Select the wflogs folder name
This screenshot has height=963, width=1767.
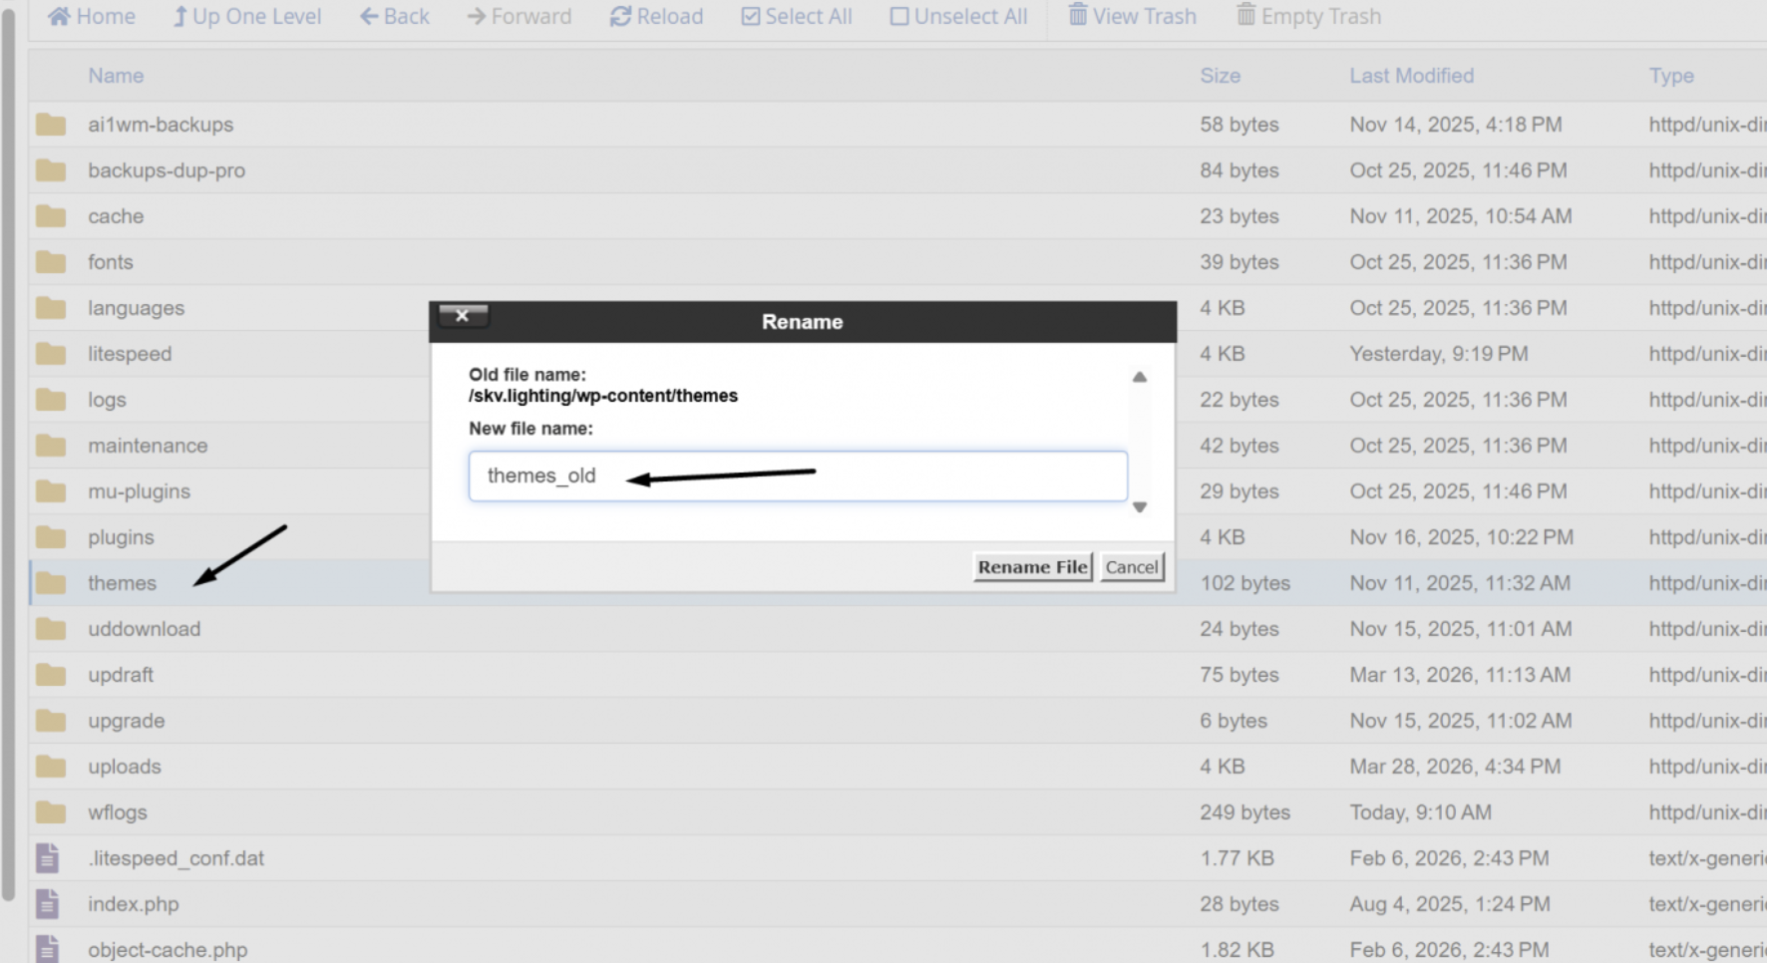[118, 812]
